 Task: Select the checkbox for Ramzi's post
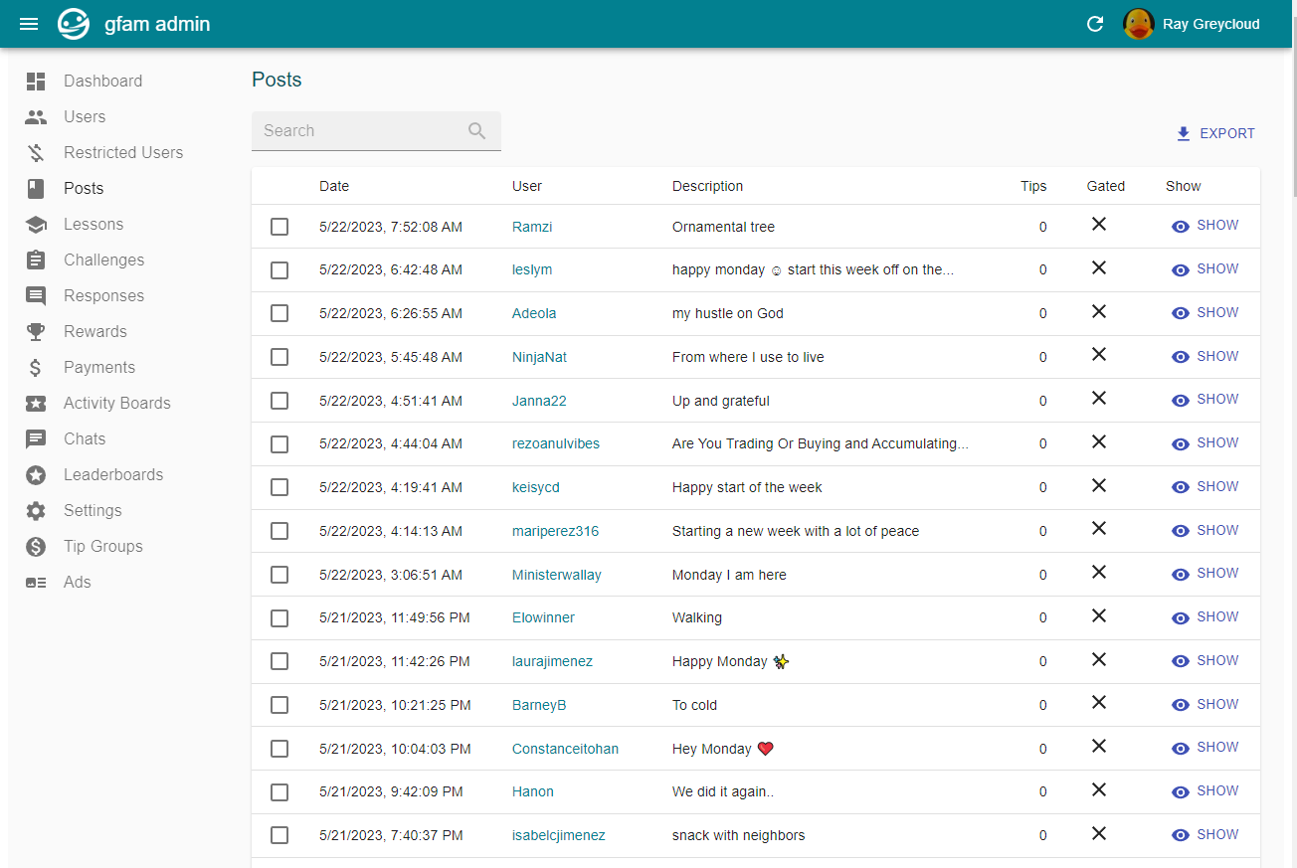pyautogui.click(x=279, y=227)
